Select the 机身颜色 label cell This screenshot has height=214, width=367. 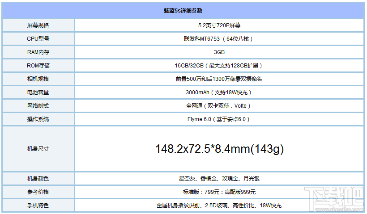pos(38,179)
